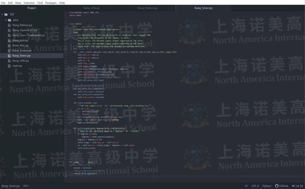Open Kang_Utils.py from the file tree
The width and height of the screenshot is (305, 189).
21,60
